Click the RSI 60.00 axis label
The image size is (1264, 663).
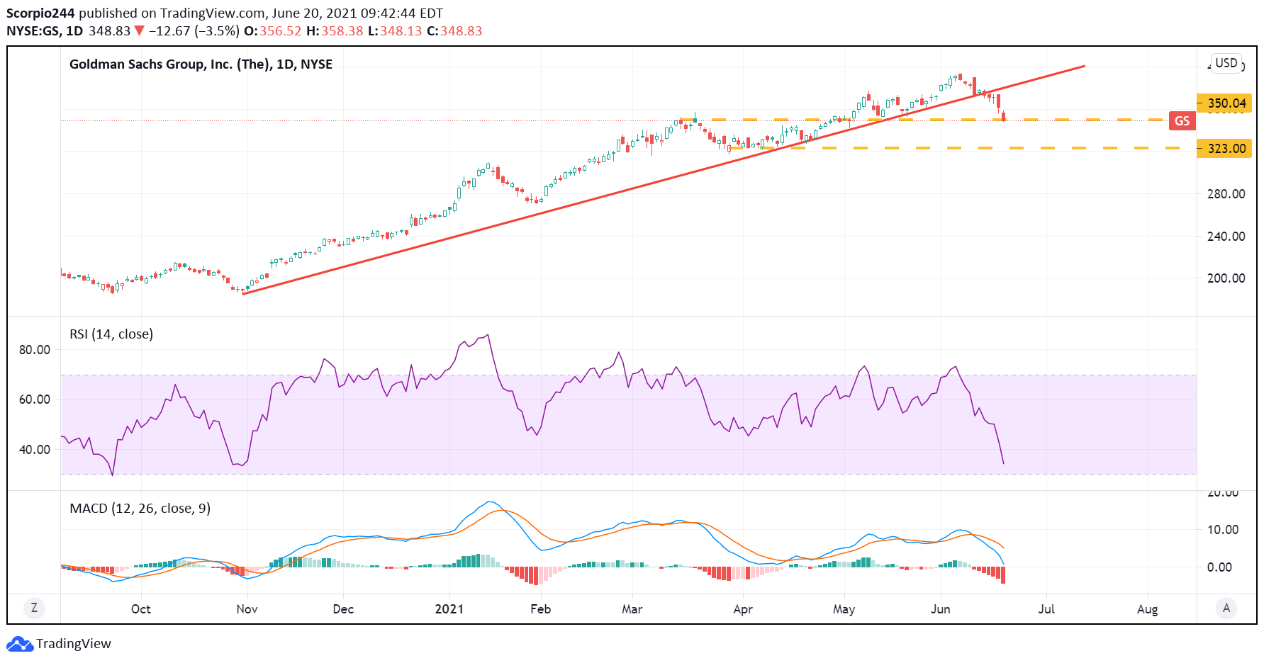tap(35, 399)
